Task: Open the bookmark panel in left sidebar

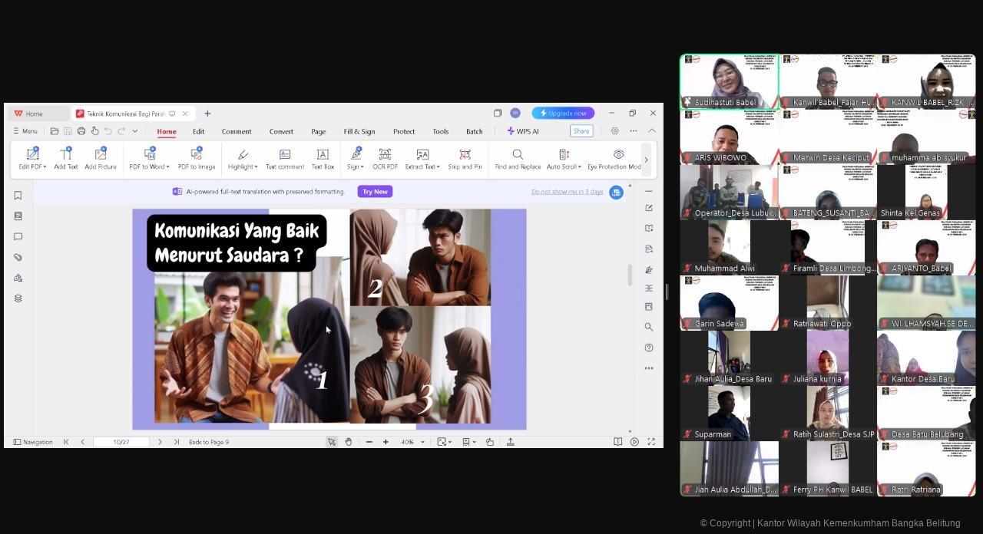Action: pos(18,196)
